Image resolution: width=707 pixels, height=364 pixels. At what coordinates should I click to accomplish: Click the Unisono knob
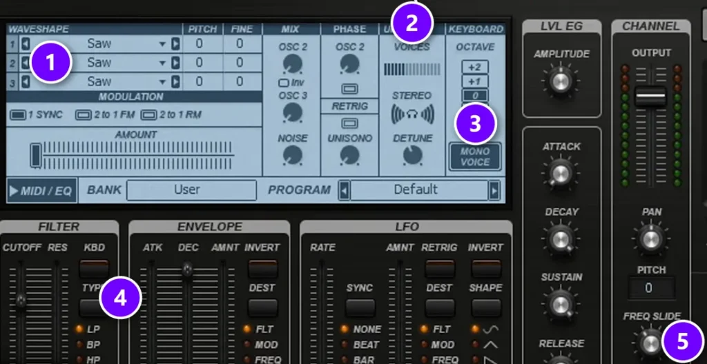(349, 155)
